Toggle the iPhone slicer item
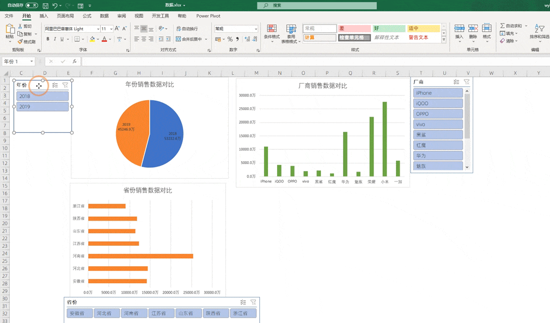Image resolution: width=550 pixels, height=323 pixels. pyautogui.click(x=438, y=93)
